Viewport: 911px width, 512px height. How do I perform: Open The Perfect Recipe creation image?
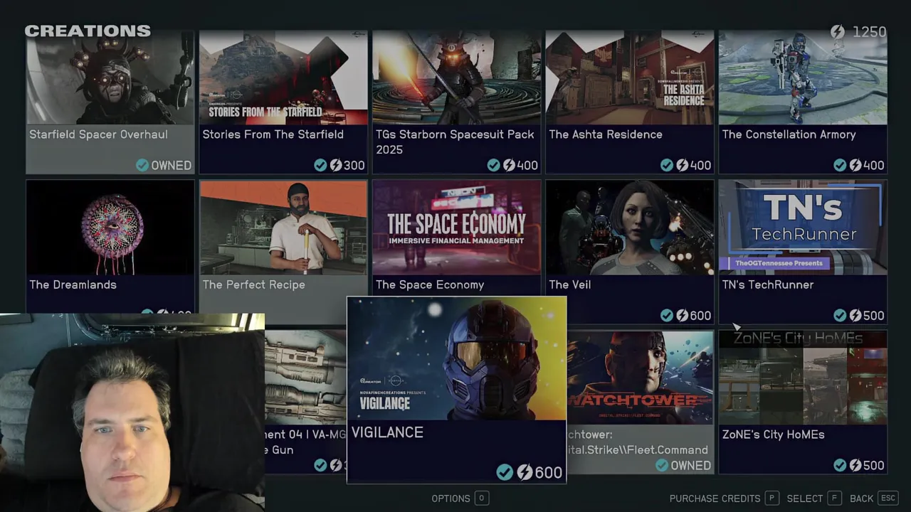click(x=283, y=228)
